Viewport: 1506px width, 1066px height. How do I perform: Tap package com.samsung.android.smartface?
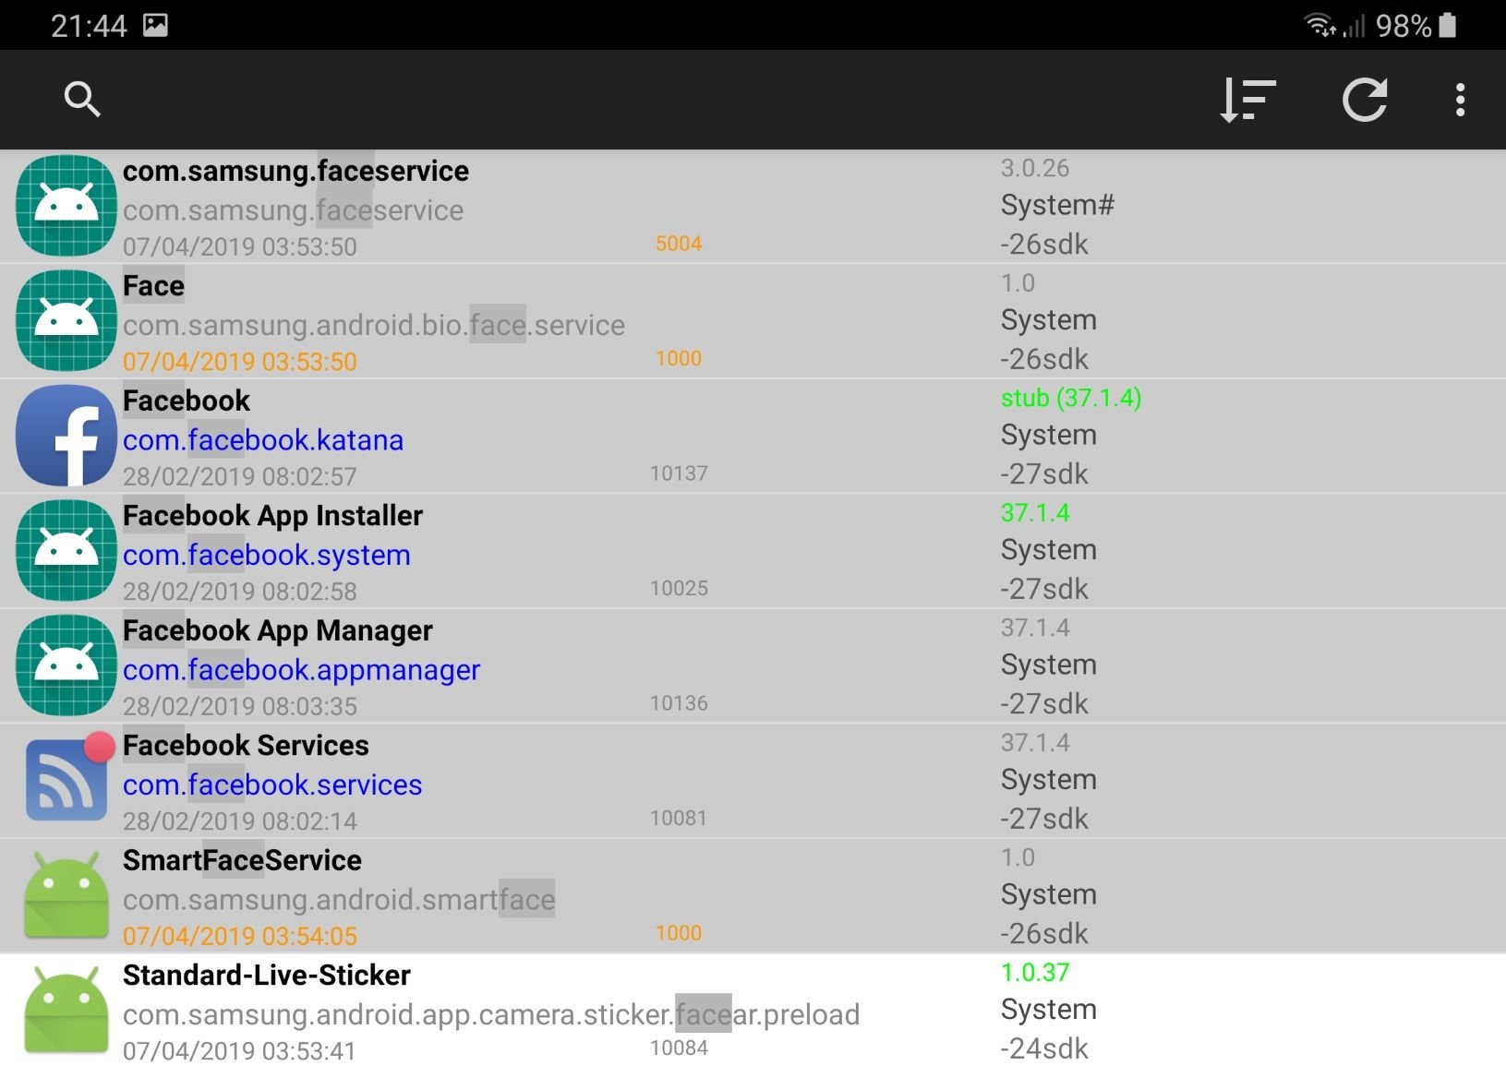(x=339, y=900)
